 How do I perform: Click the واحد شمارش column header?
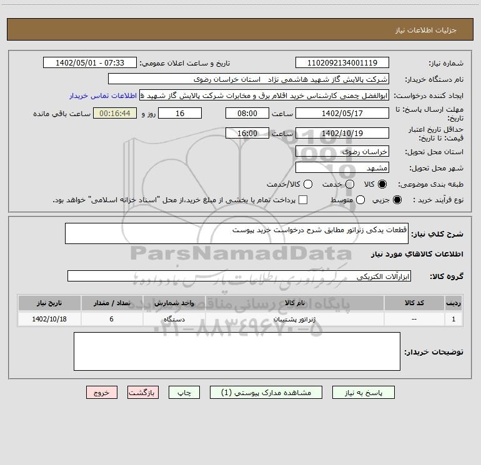click(174, 303)
